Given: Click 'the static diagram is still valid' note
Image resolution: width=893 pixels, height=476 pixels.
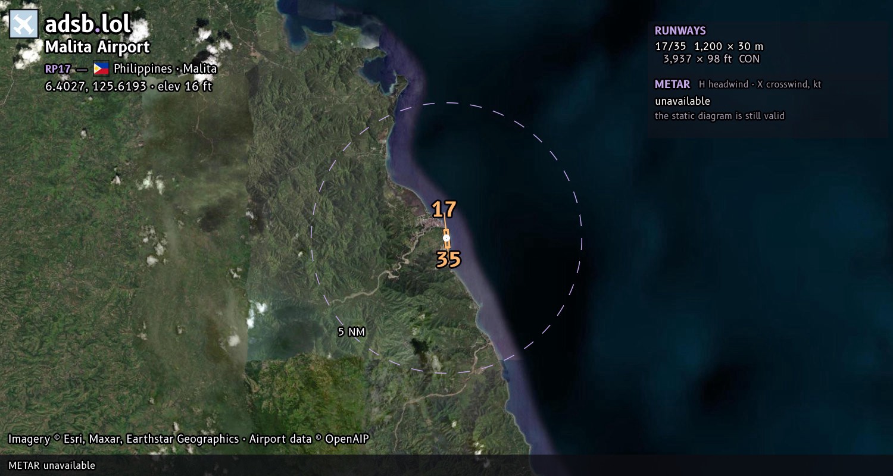Looking at the screenshot, I should (x=720, y=116).
